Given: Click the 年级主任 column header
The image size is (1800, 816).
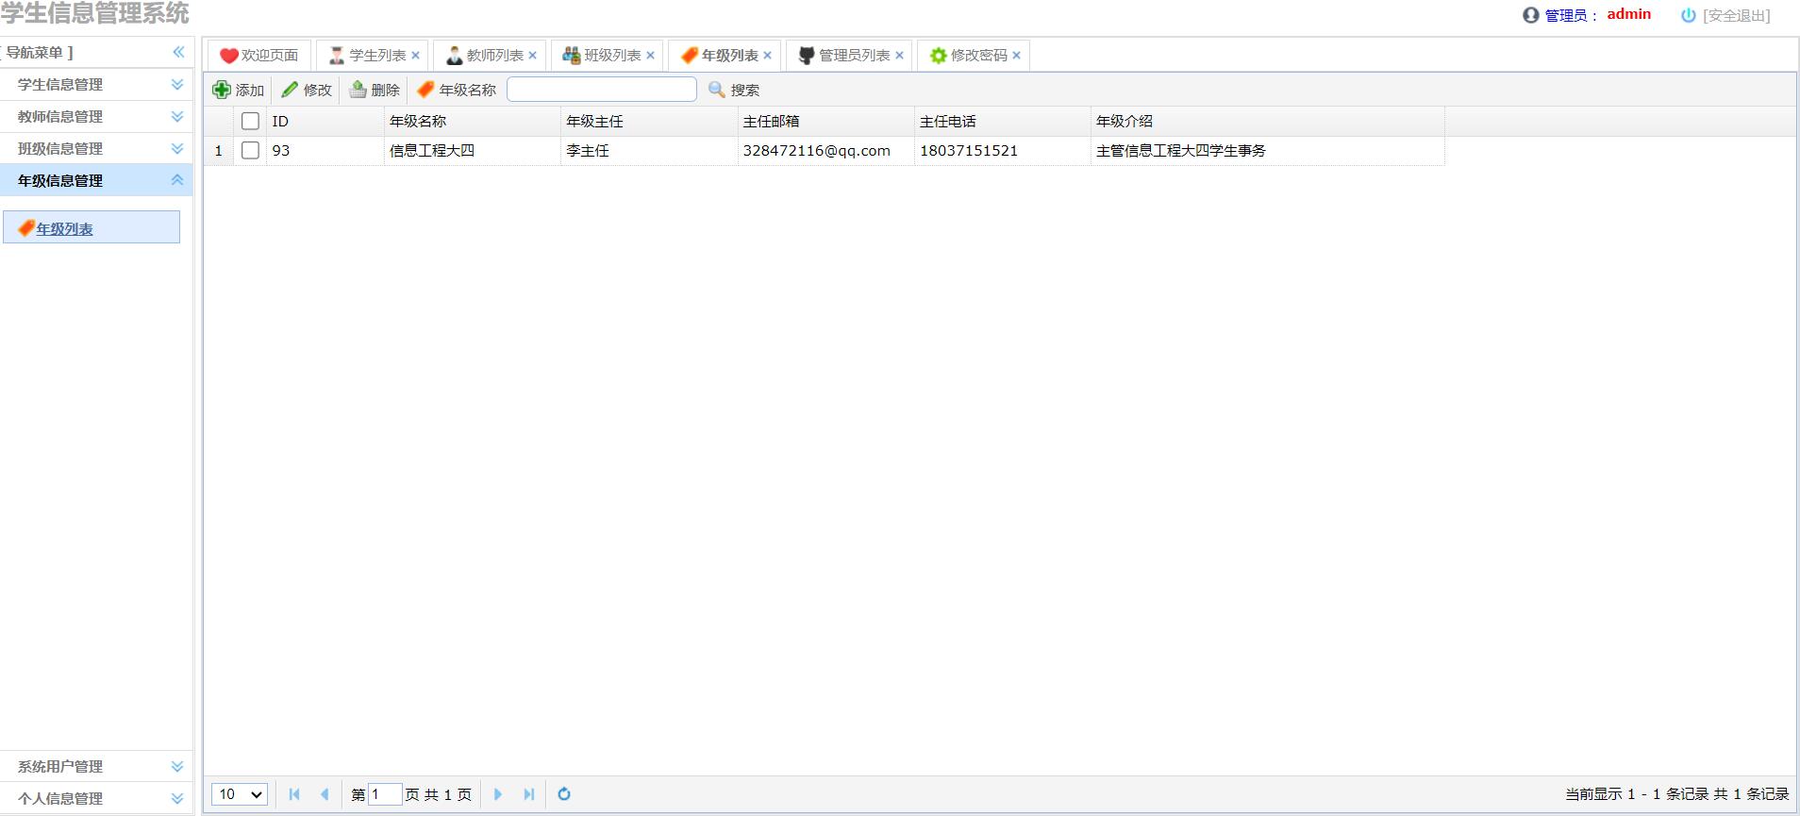Looking at the screenshot, I should click(x=648, y=121).
